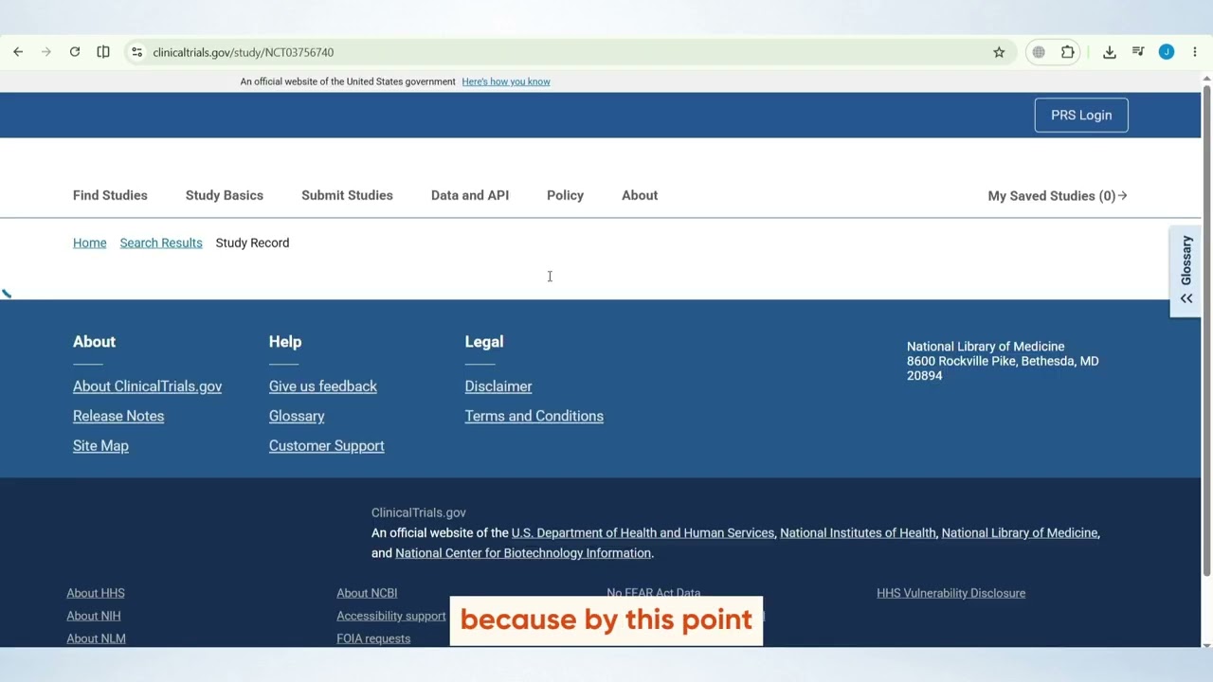
Task: Click the PRS Login button
Action: point(1081,115)
